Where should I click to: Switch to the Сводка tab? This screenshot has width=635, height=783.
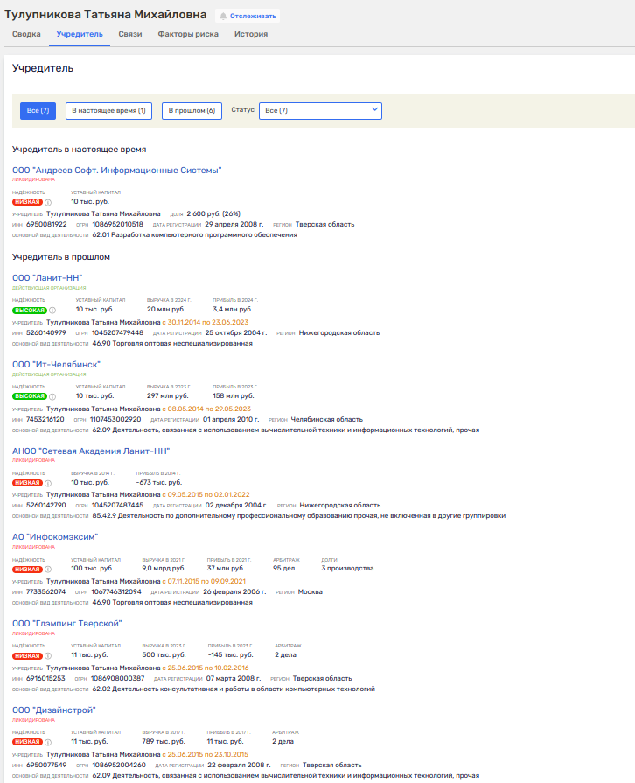pos(26,34)
